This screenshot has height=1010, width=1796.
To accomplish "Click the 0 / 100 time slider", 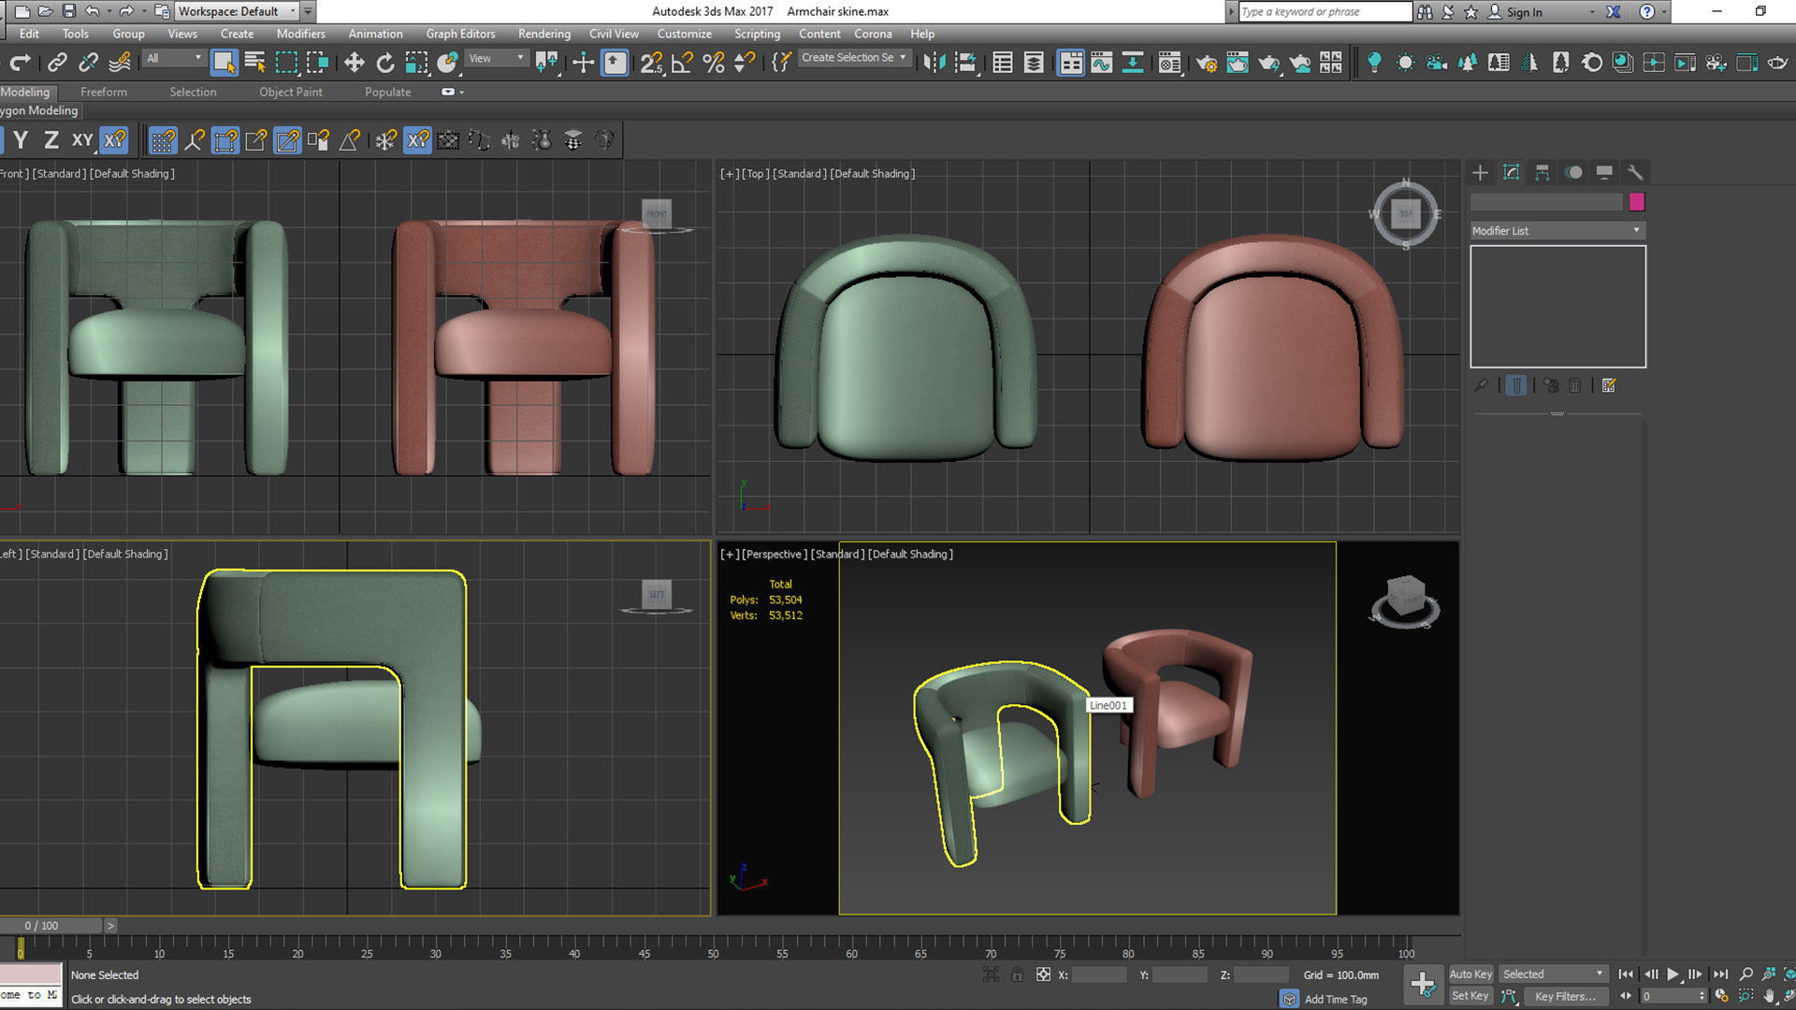I will tap(51, 926).
